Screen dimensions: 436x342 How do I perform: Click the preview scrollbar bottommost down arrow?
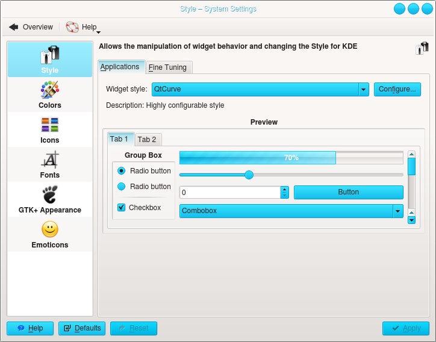click(x=411, y=220)
